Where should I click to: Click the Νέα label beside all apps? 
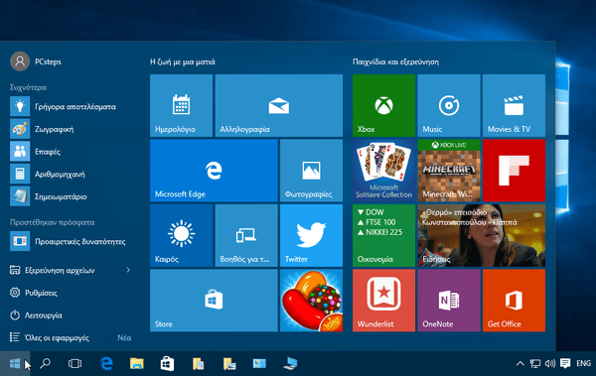coord(124,337)
